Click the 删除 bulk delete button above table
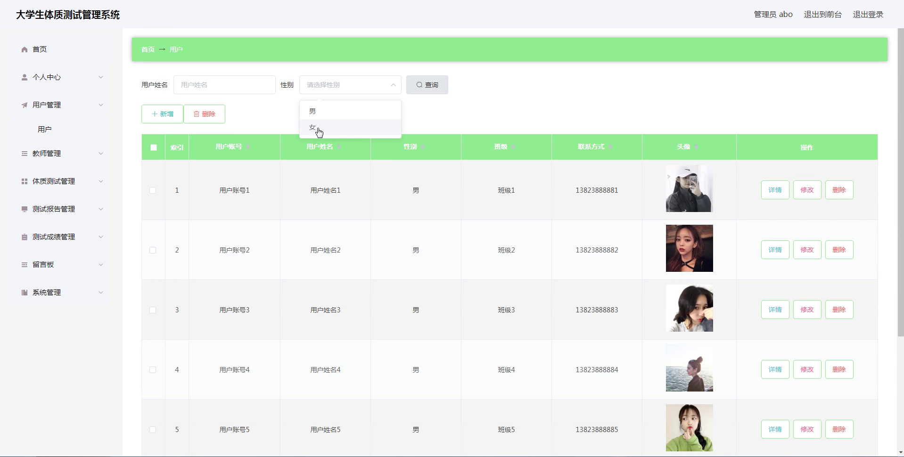904x457 pixels. click(x=204, y=114)
